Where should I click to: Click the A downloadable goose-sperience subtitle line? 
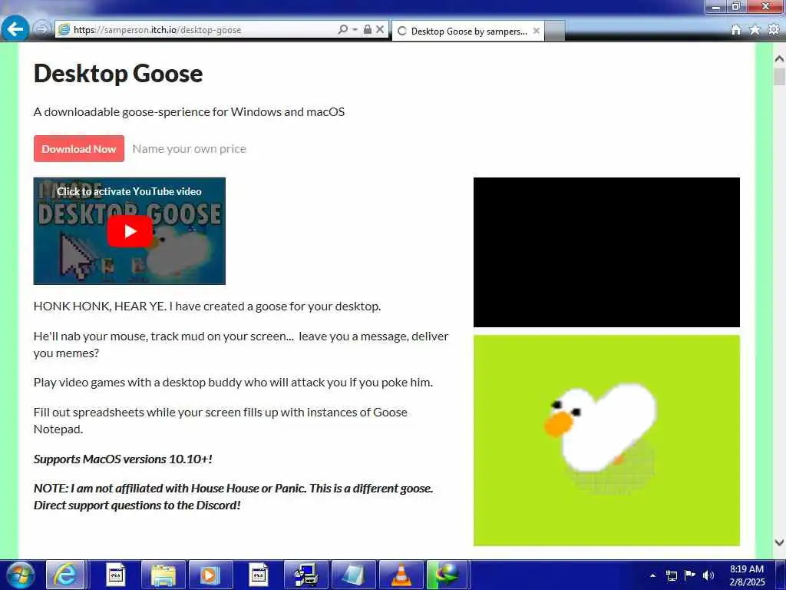[189, 112]
